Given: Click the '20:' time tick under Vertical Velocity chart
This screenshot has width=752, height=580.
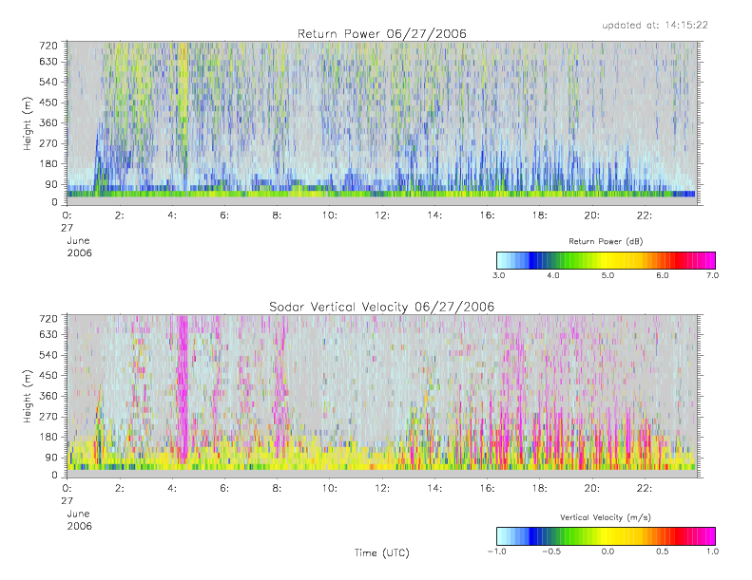Looking at the screenshot, I should pyautogui.click(x=592, y=489).
